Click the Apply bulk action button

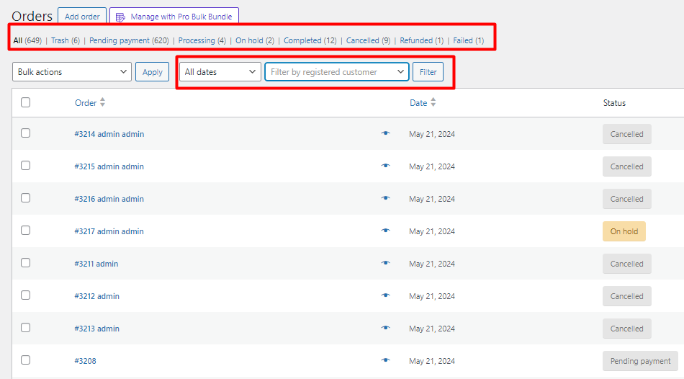(x=152, y=72)
